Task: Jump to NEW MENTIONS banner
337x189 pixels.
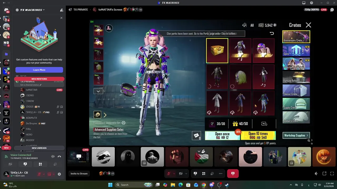Action: (39, 79)
